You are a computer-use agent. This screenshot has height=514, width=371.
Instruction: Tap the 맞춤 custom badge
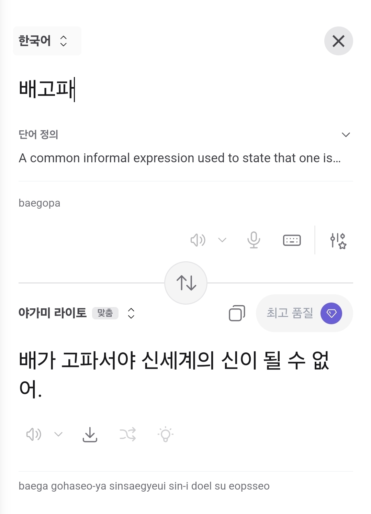pos(105,313)
